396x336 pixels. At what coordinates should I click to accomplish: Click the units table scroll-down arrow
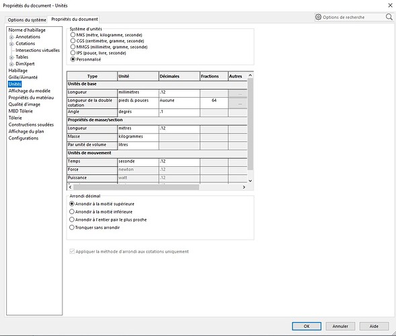click(x=250, y=180)
